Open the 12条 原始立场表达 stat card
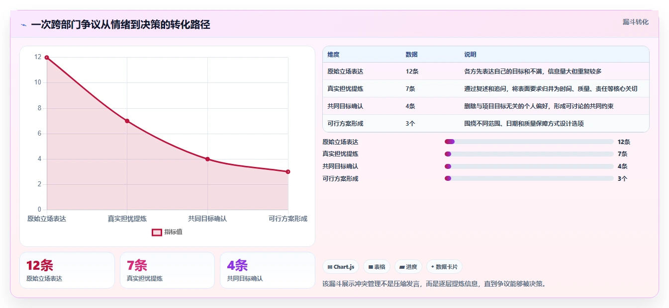 coord(67,270)
